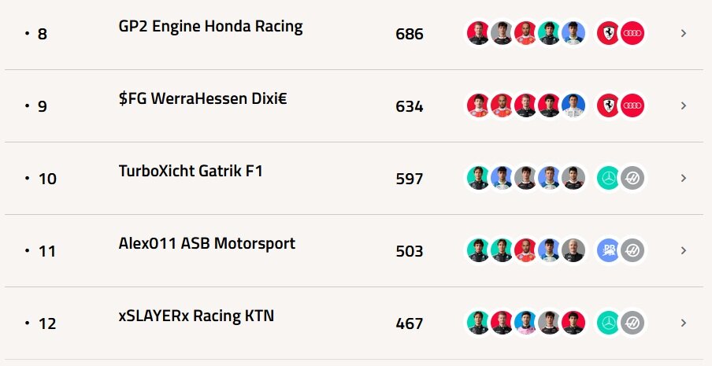The width and height of the screenshot is (712, 366).
Task: Click Audi logo in GP2 Engine Honda row
Action: [x=632, y=33]
